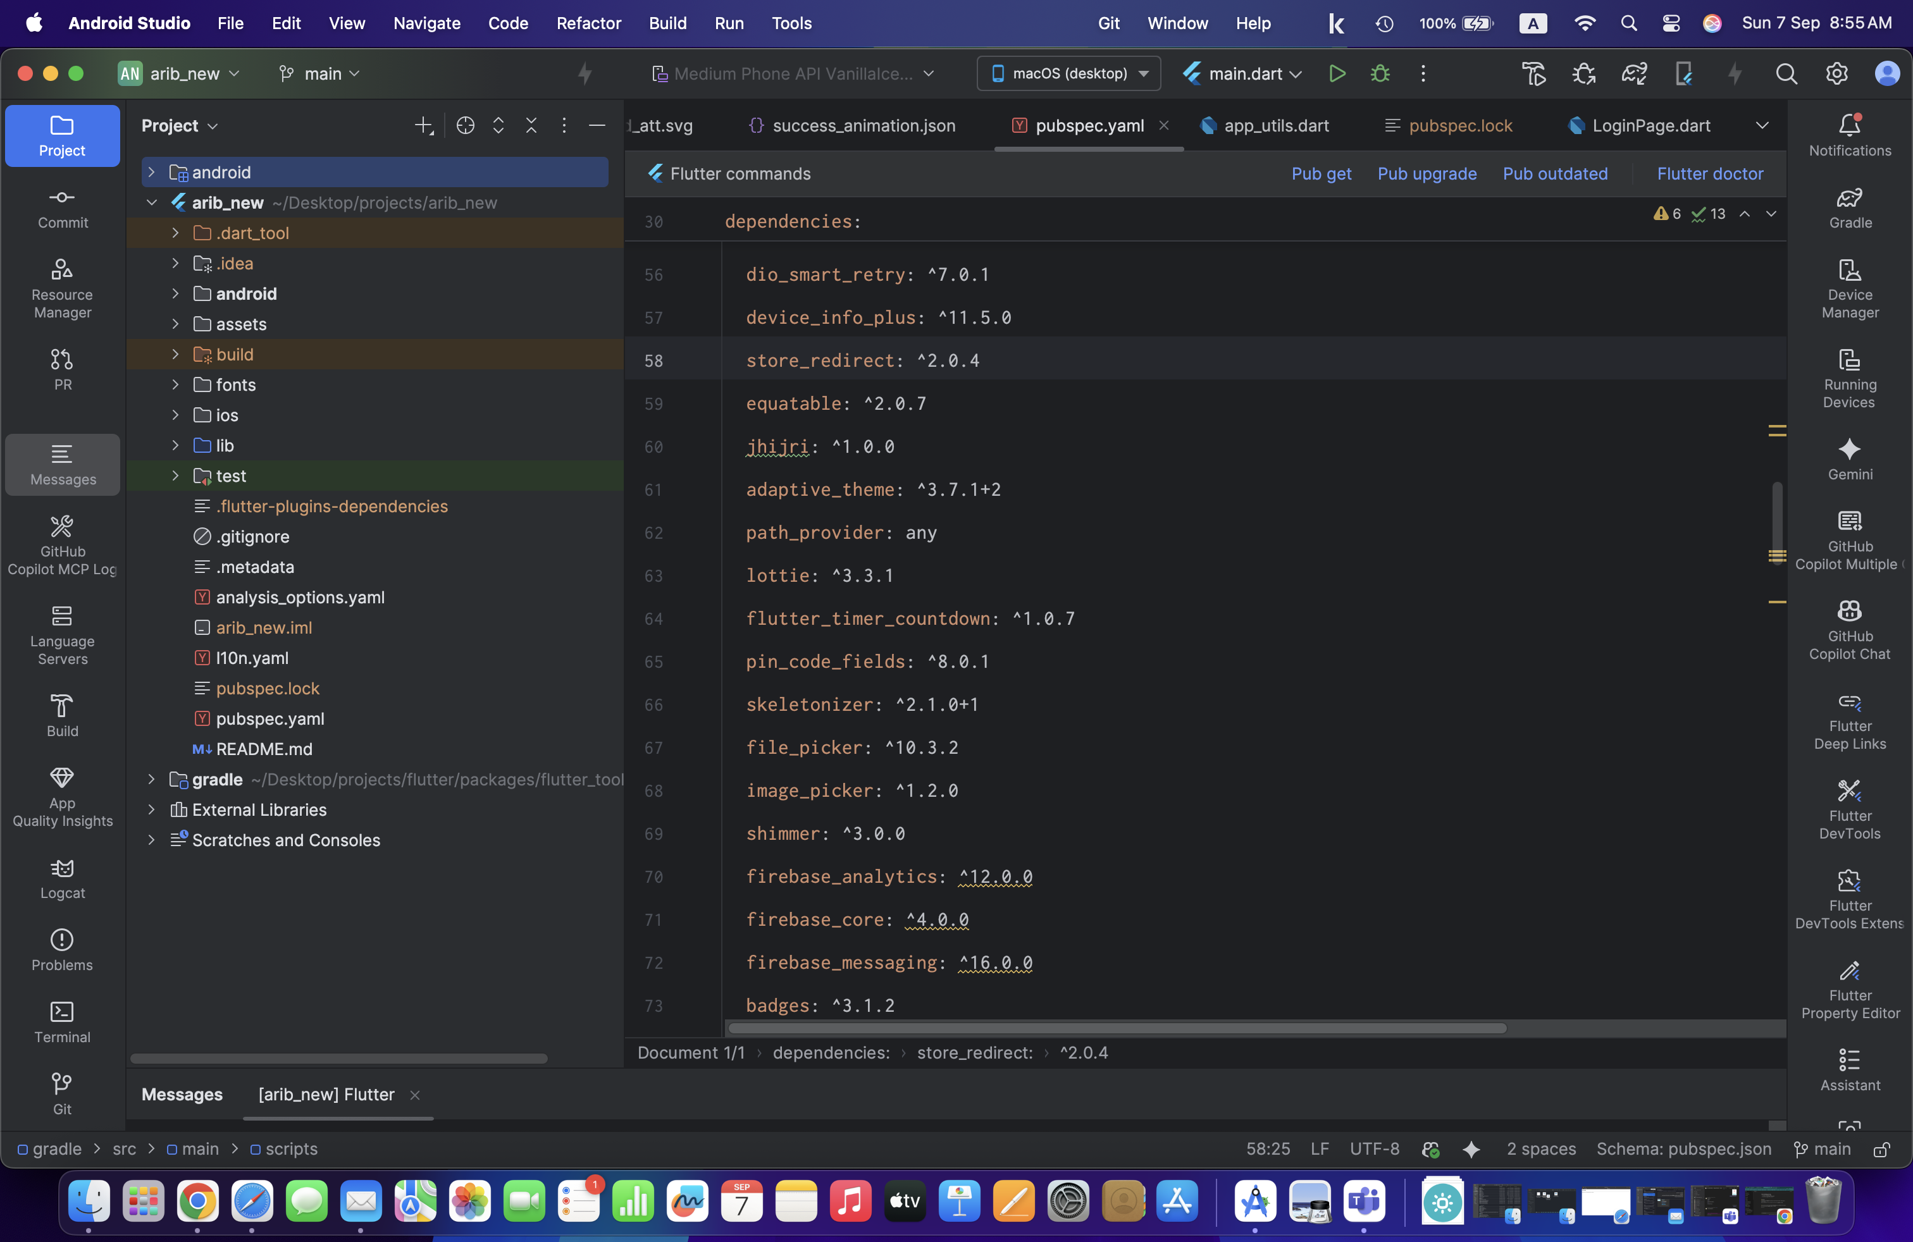Toggle the Messages tool window button
This screenshot has width=1913, height=1242.
(x=63, y=464)
